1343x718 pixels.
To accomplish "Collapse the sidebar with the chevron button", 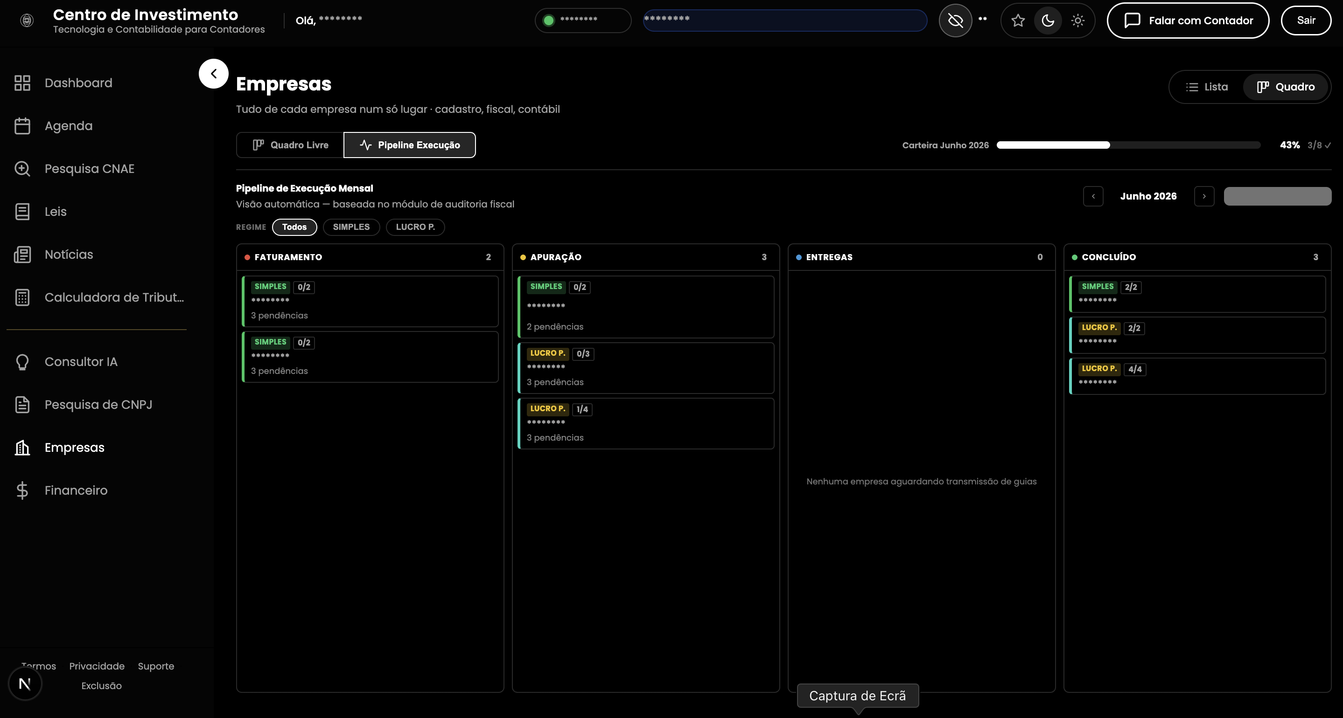I will 214,74.
